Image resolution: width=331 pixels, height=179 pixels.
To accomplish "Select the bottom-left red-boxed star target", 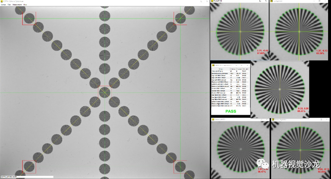I will [29, 167].
